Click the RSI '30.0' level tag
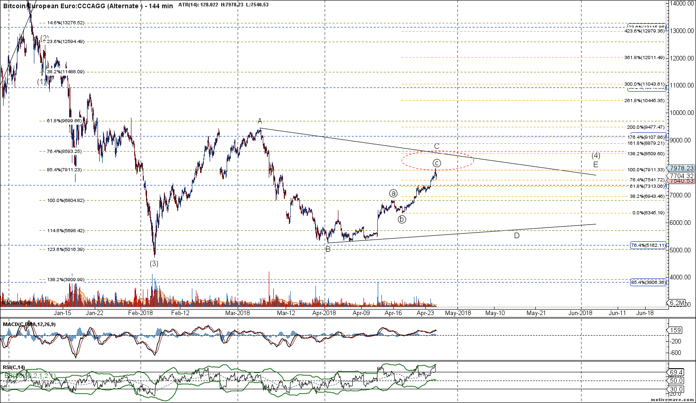The height and width of the screenshot is (403, 696). 676,390
